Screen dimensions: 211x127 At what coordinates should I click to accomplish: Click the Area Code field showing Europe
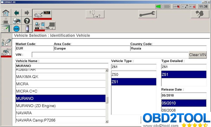tap(92, 49)
